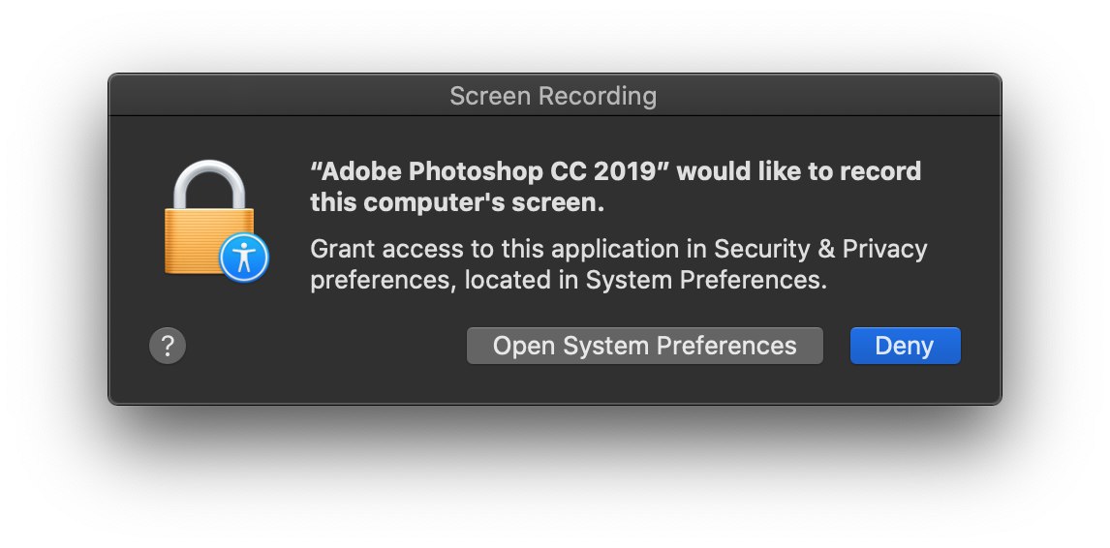
Task: Click the white human figure in blue circle
Action: [x=244, y=258]
